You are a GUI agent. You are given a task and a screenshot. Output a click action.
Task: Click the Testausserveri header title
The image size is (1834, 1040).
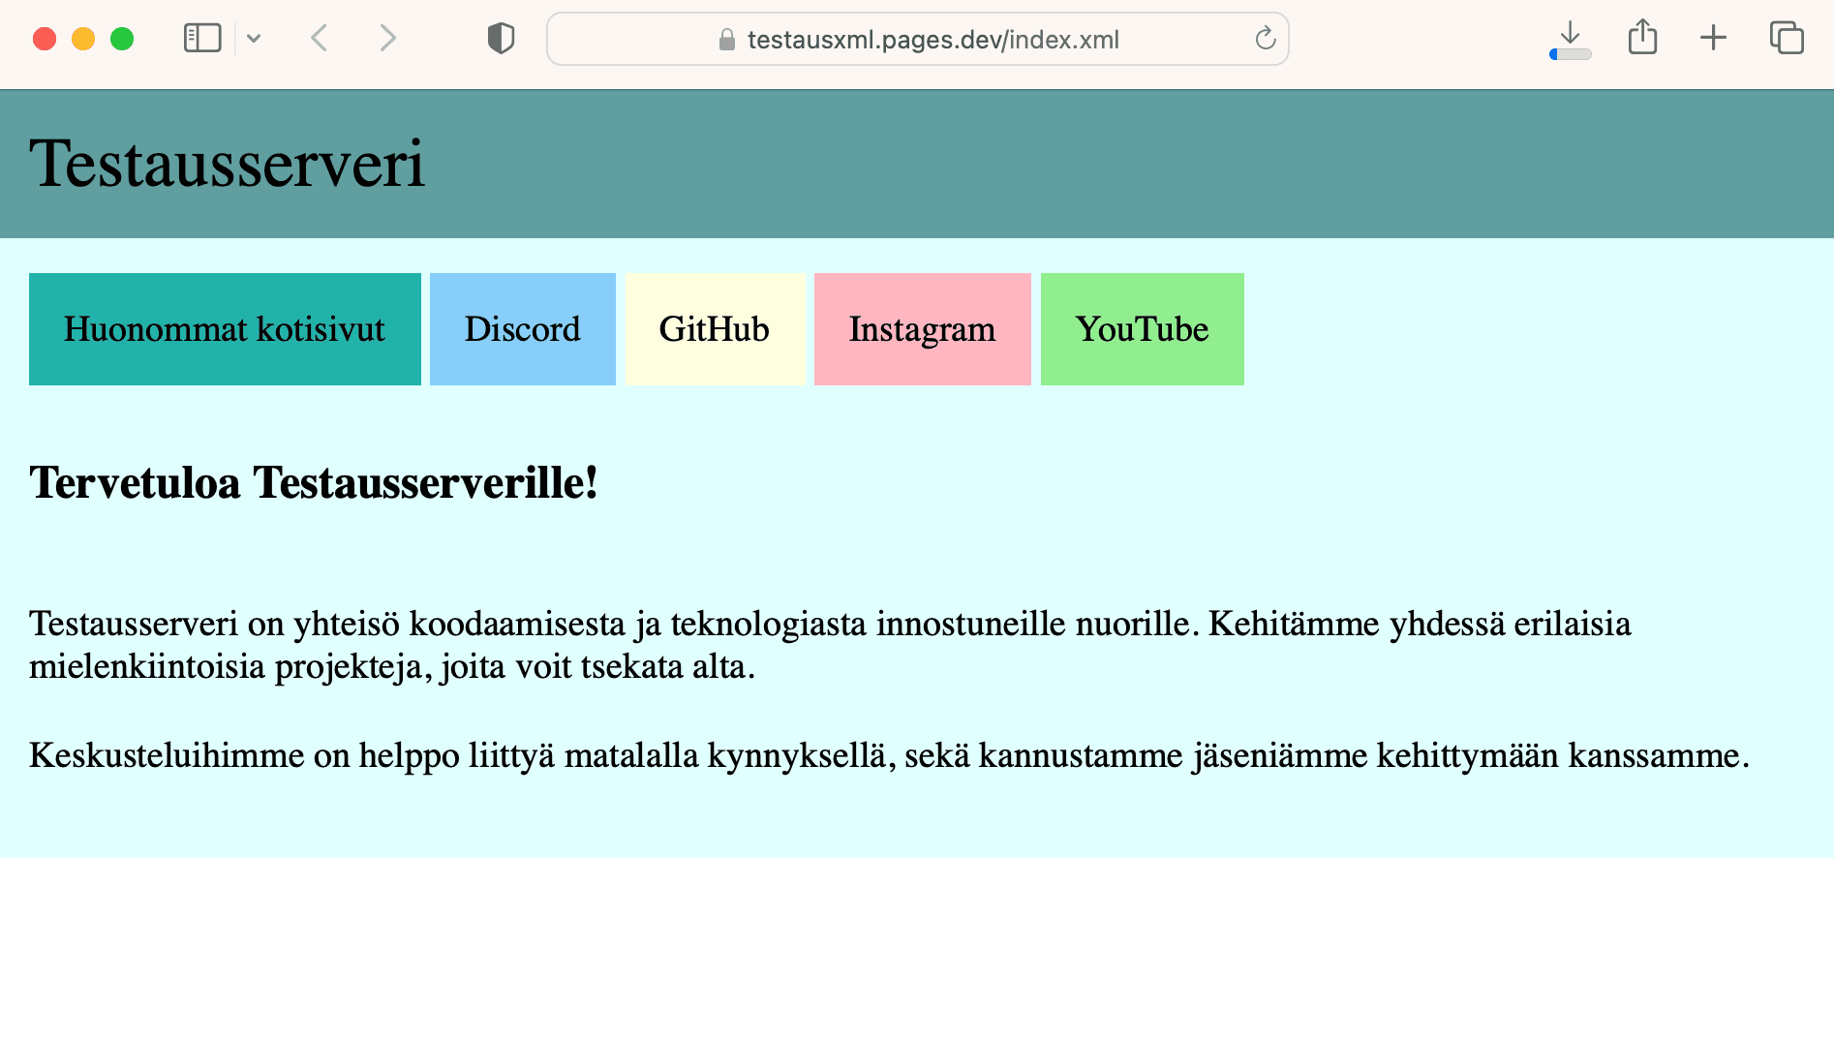228,164
